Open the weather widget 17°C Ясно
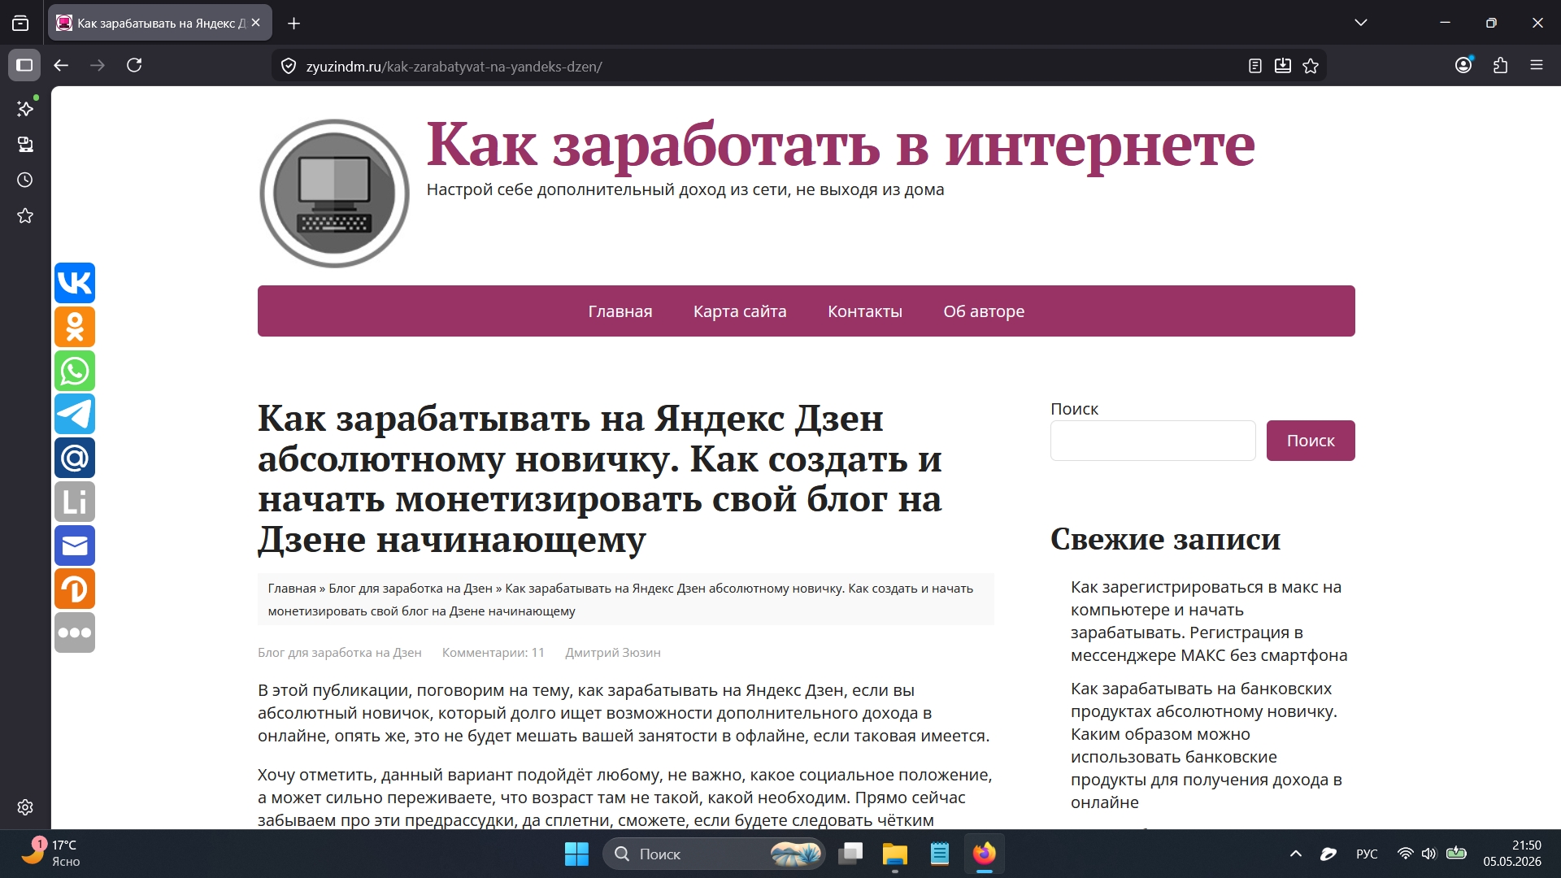 tap(50, 854)
